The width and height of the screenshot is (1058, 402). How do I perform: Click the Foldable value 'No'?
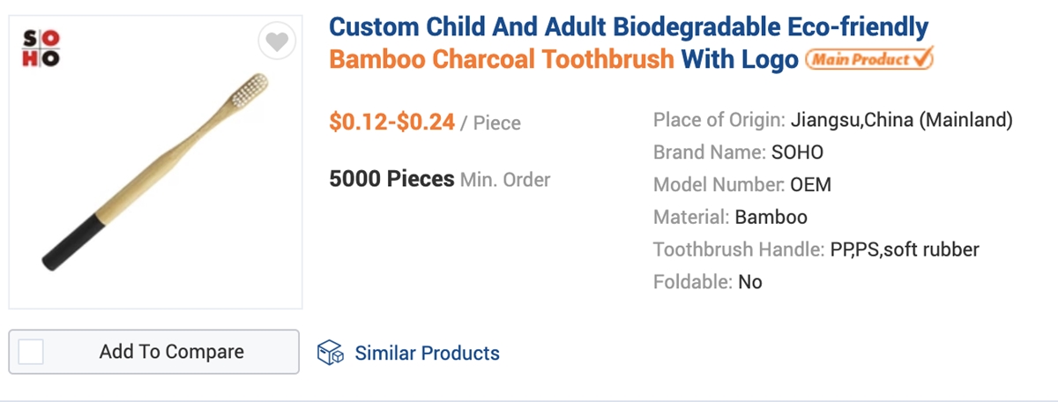coord(750,282)
